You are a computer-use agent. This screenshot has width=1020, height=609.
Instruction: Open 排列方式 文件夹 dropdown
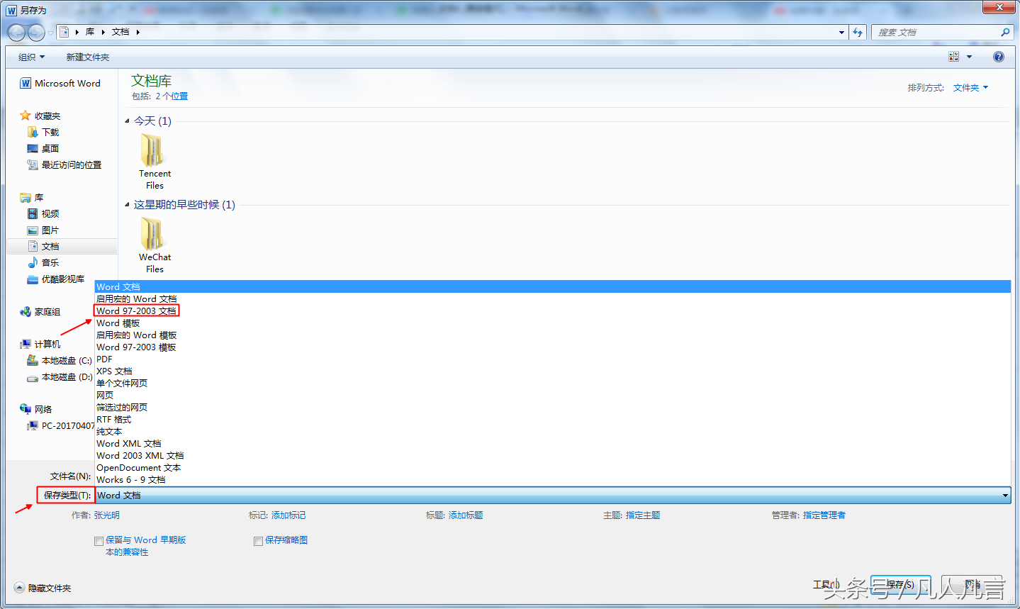970,88
